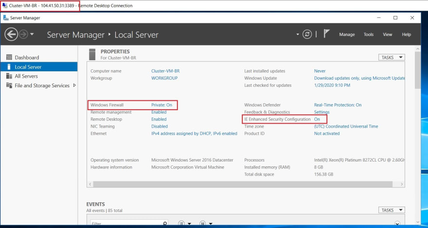Close the Server Manager window
Image resolution: width=428 pixels, height=228 pixels.
pos(412,17)
